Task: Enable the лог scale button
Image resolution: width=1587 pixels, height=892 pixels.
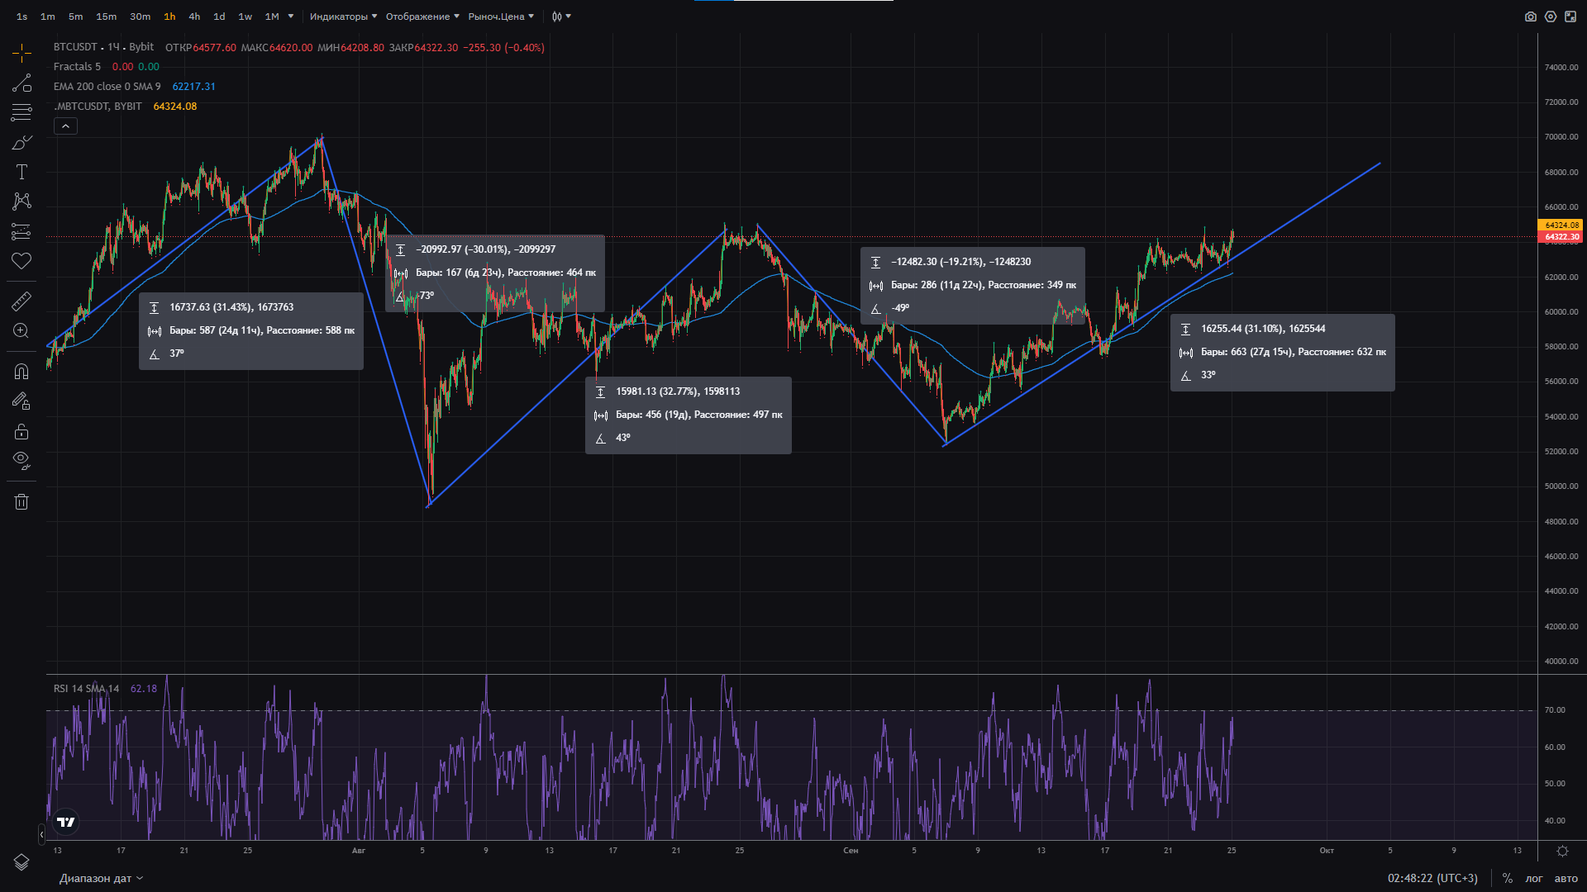Action: [x=1534, y=878]
